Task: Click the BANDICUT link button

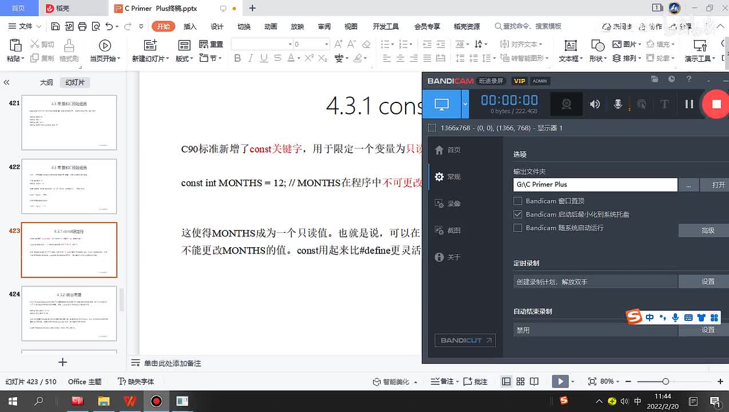Action: click(465, 340)
